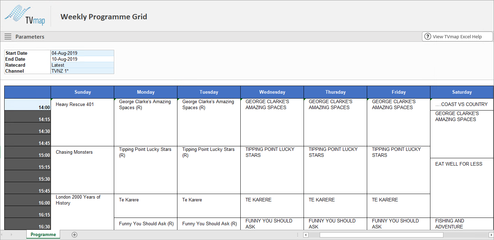The height and width of the screenshot is (240, 494).
Task: Click the Saturday column header
Action: click(462, 92)
